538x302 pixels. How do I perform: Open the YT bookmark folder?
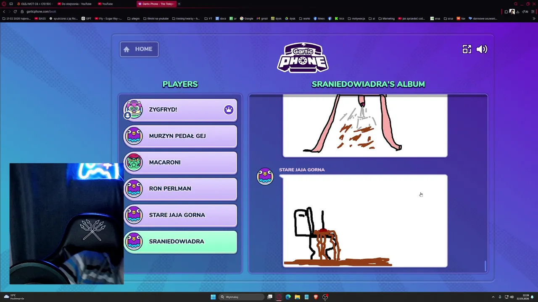208,18
